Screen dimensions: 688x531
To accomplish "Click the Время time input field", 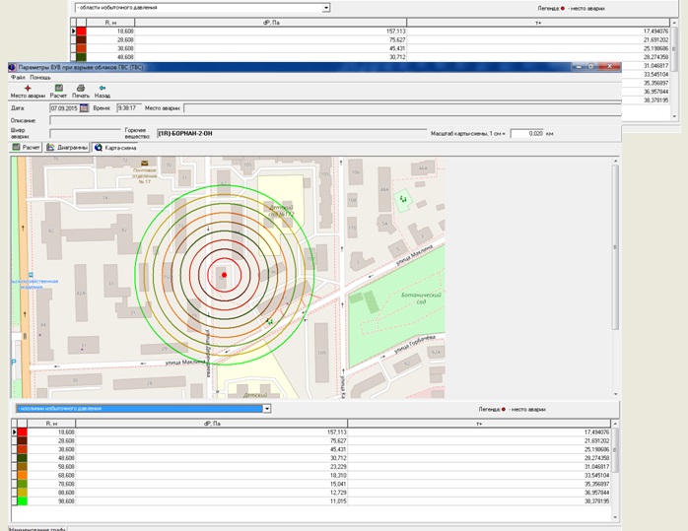I will point(128,107).
